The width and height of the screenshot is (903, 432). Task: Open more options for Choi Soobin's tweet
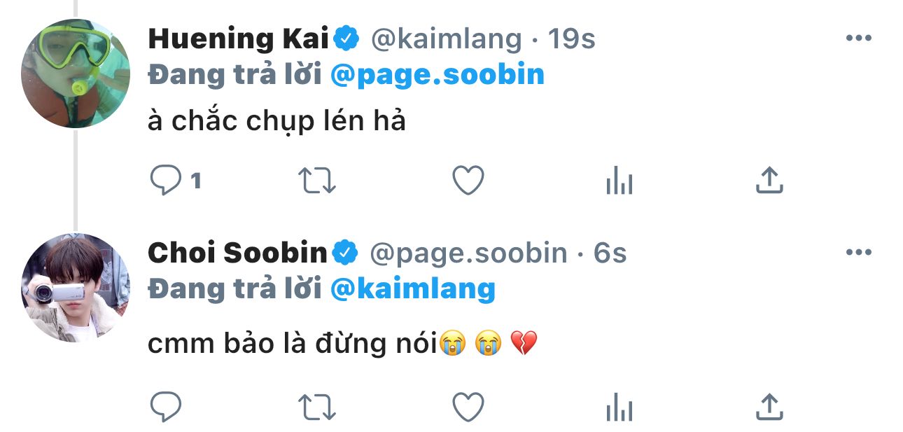click(859, 252)
